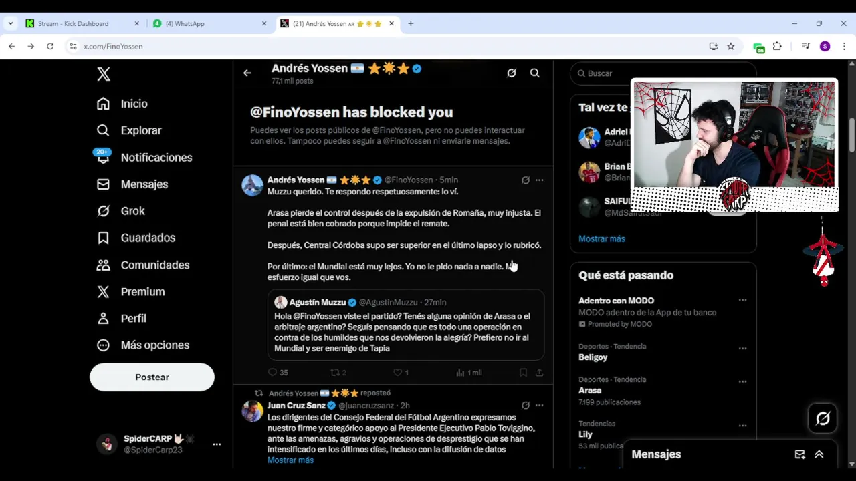Screen dimensions: 856x481
Task: Open Comunidades page
Action: click(143, 265)
